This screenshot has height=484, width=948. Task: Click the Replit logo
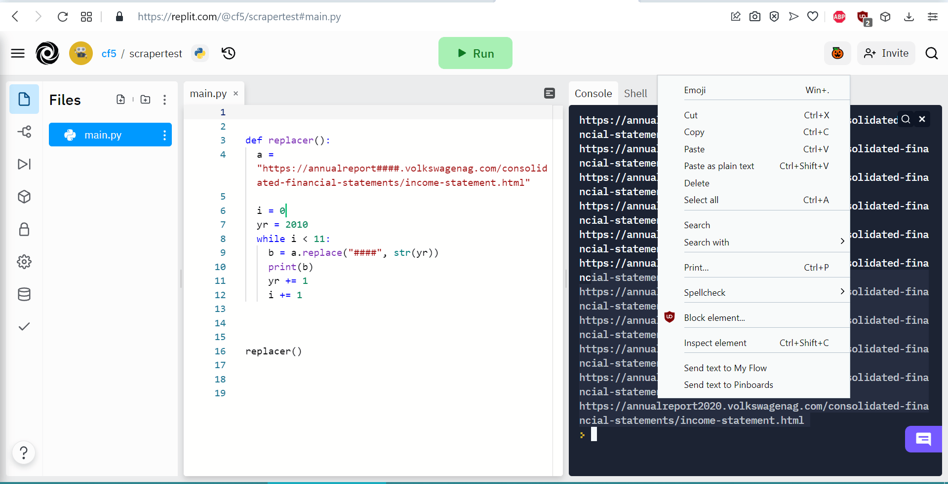pos(47,53)
